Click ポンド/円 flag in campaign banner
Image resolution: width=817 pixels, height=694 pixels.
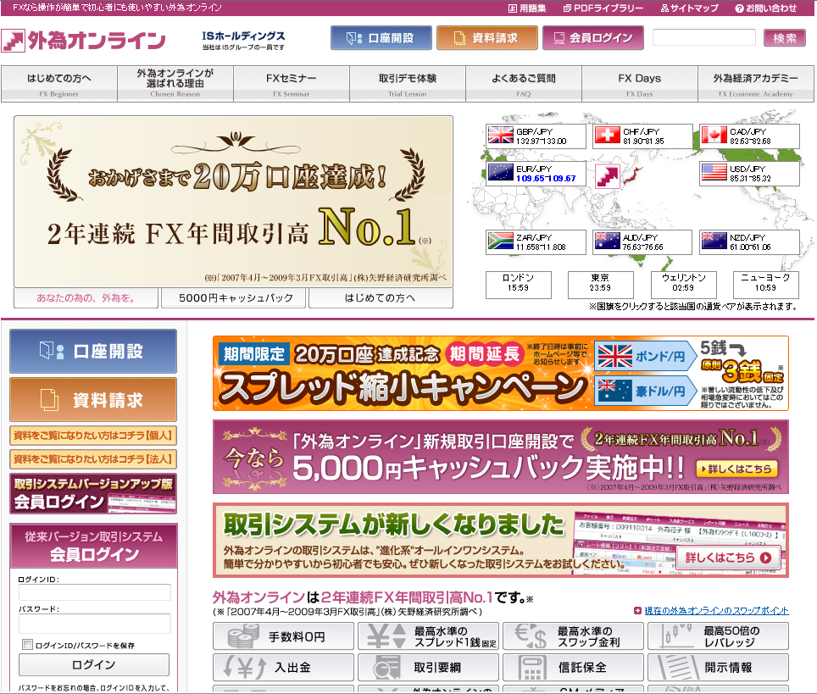coord(614,357)
